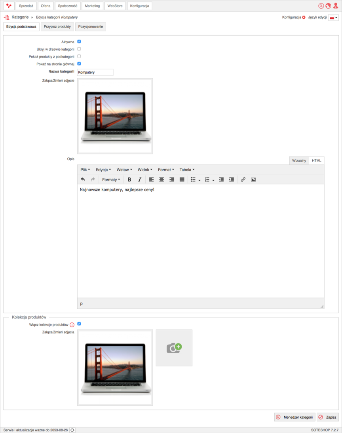342x433 pixels.
Task: Open the Marketing menu
Action: coord(92,6)
